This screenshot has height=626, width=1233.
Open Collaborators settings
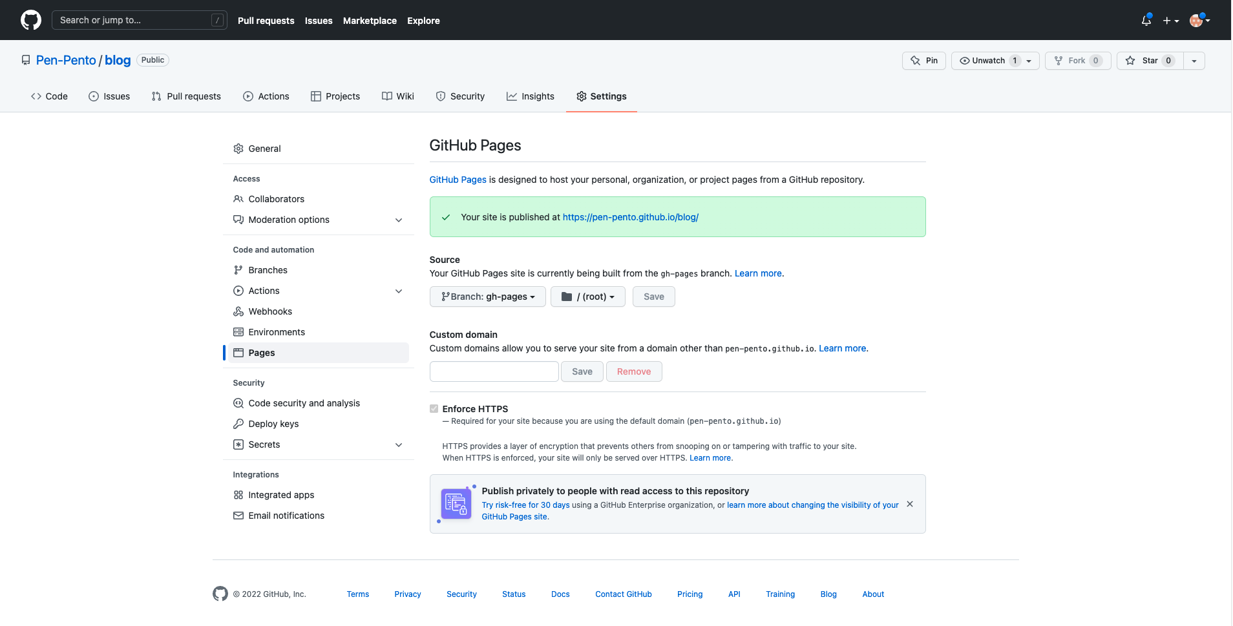(x=319, y=199)
